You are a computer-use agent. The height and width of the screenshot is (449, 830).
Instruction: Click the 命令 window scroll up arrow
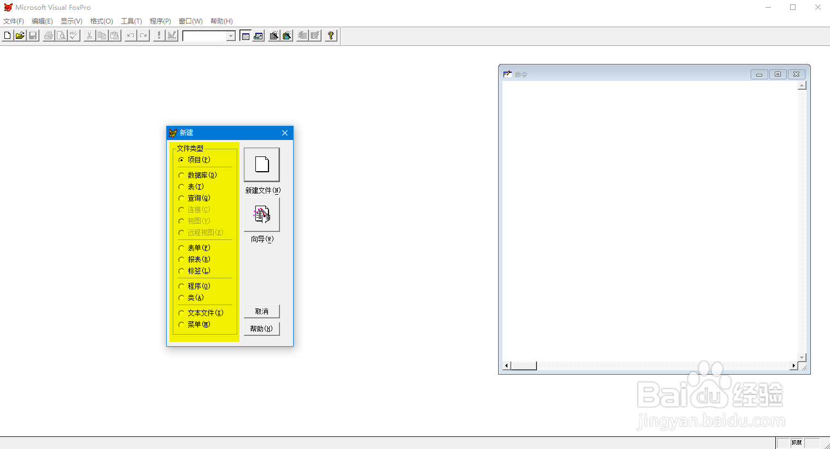tap(802, 85)
